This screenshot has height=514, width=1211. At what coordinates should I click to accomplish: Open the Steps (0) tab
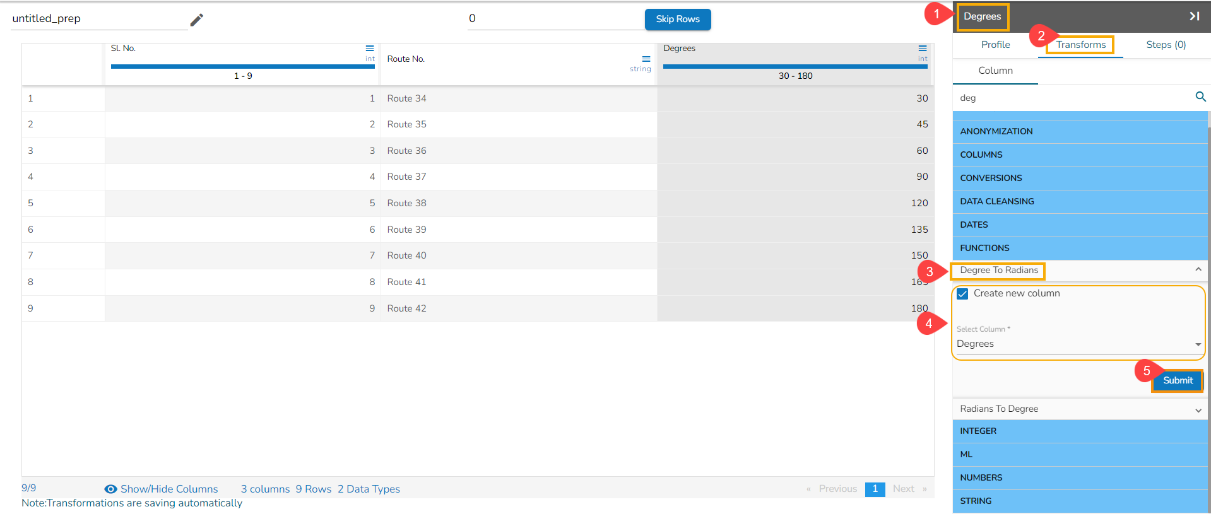(x=1166, y=45)
